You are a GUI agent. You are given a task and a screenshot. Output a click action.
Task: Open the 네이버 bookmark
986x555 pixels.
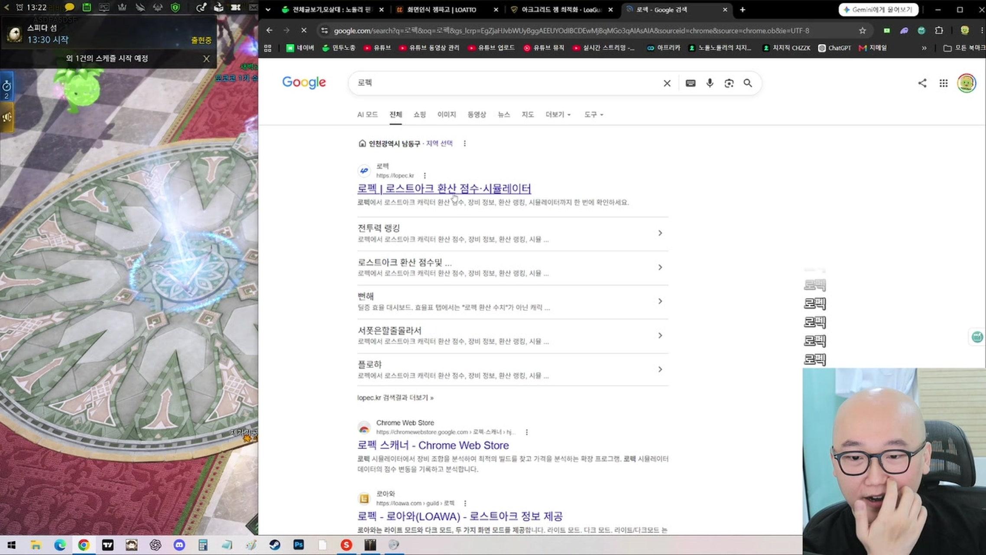(300, 48)
